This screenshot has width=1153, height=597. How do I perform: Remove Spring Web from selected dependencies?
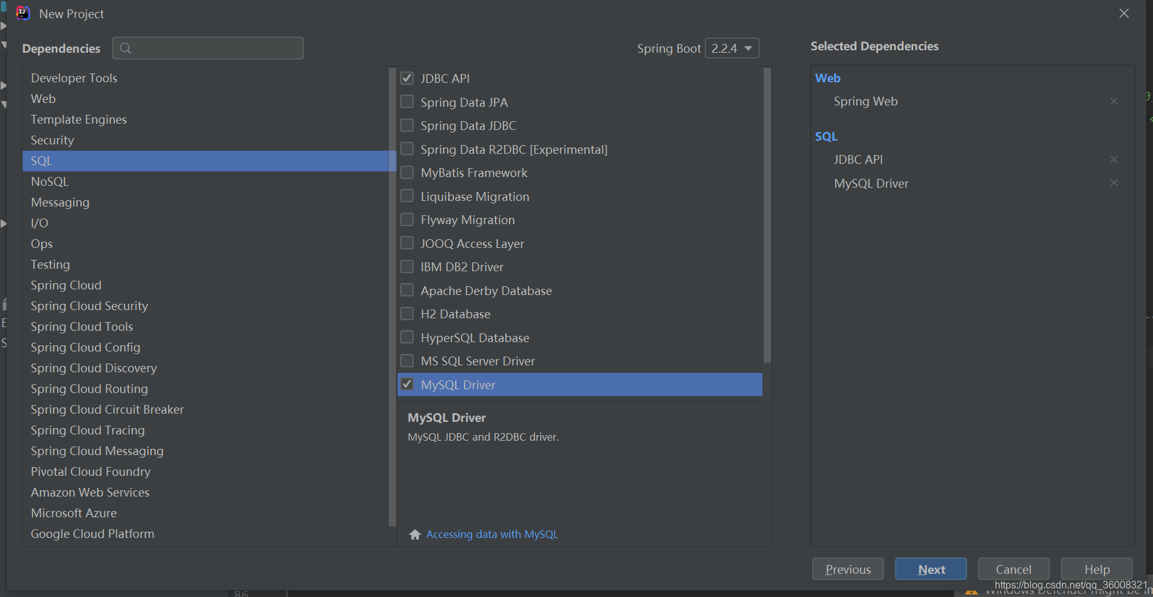1113,101
